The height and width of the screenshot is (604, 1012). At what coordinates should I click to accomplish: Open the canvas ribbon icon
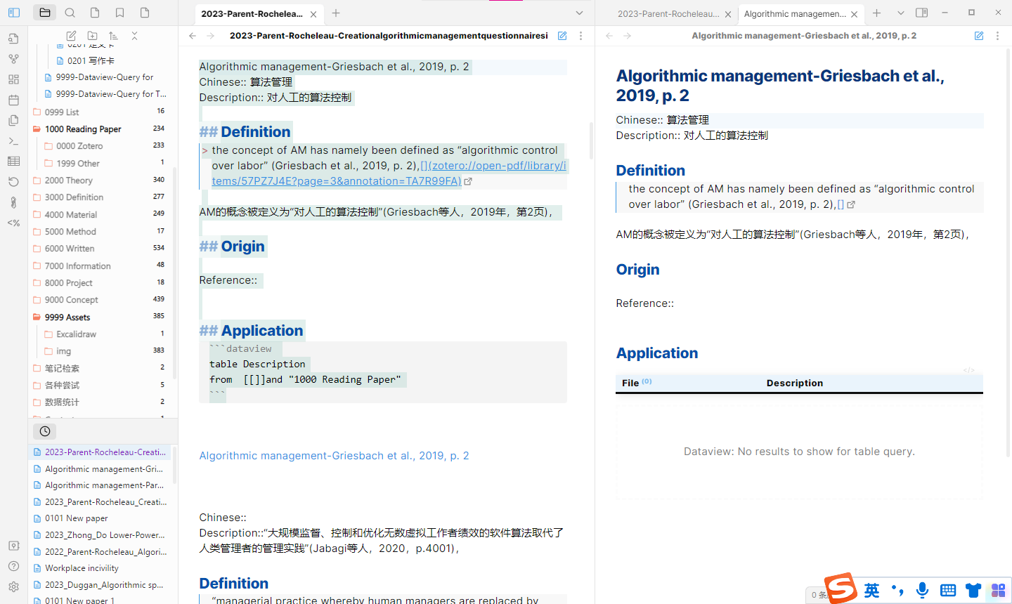(13, 79)
